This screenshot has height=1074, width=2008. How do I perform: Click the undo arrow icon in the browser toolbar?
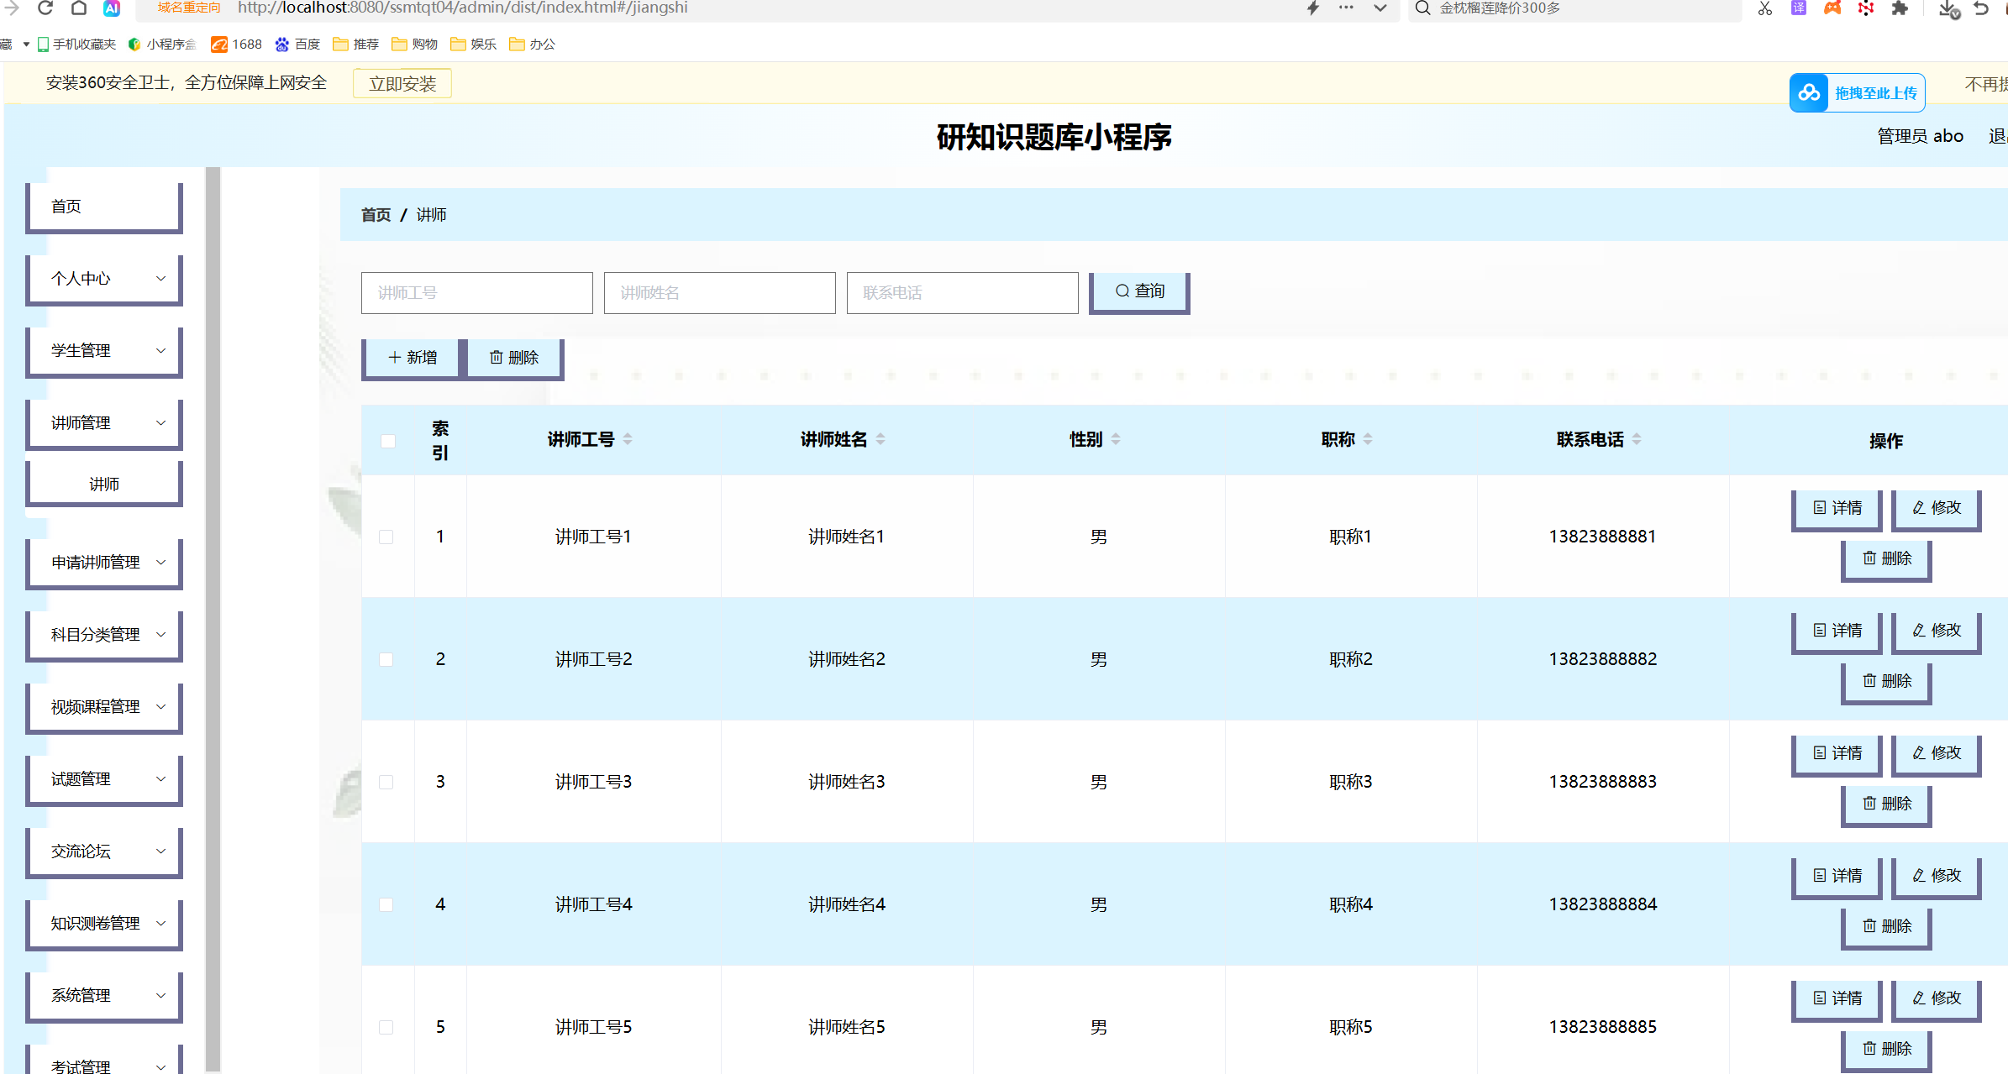point(1981,8)
